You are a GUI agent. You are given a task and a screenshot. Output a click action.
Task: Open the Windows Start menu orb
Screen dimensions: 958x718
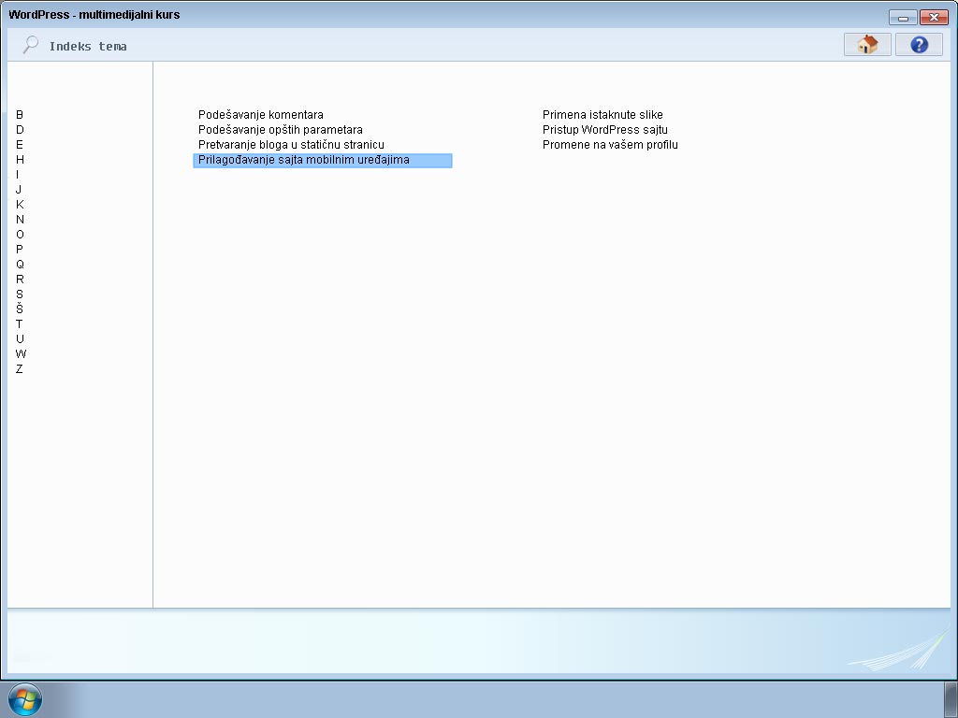(x=24, y=699)
